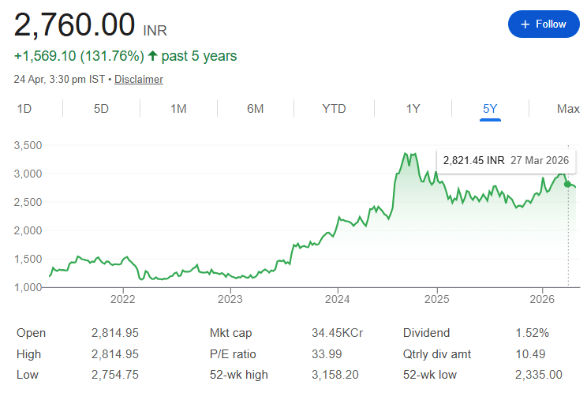Screen dimensions: 587x400
Task: Click the green up arrow icon
Action: (152, 56)
